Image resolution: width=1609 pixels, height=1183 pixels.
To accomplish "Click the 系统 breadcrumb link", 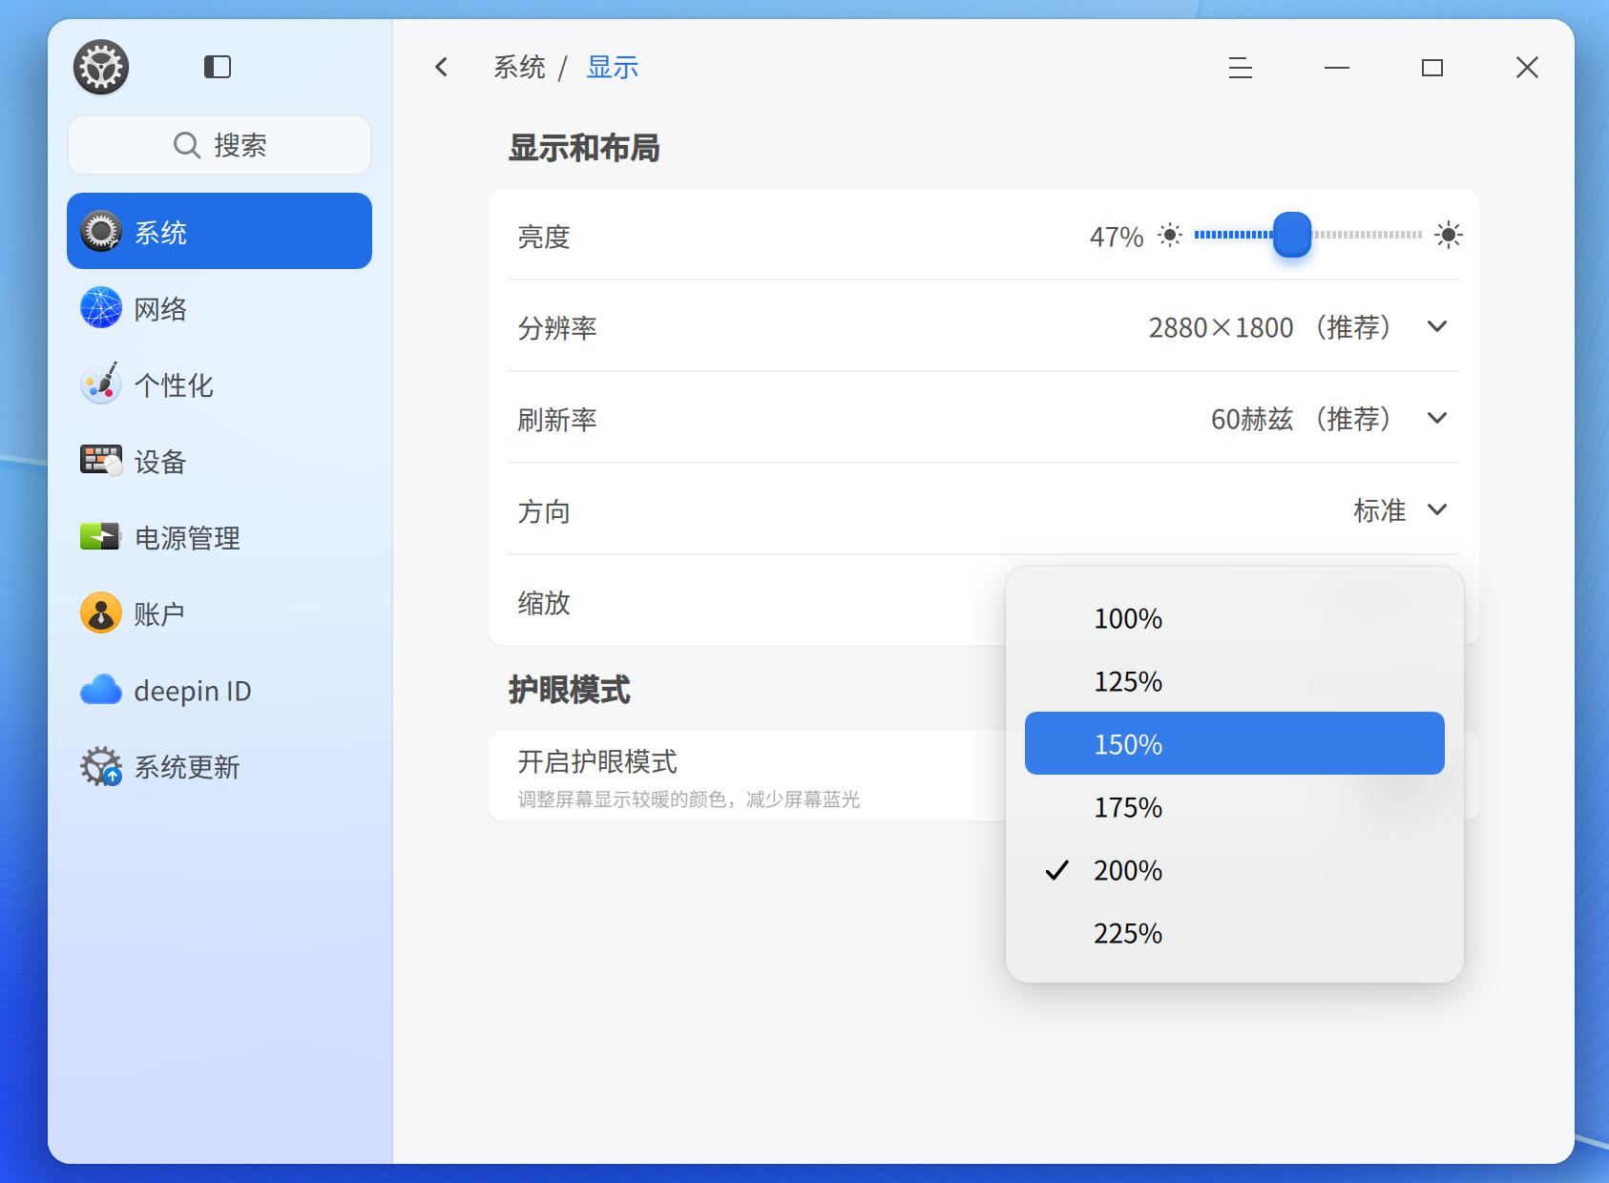I will pyautogui.click(x=519, y=67).
